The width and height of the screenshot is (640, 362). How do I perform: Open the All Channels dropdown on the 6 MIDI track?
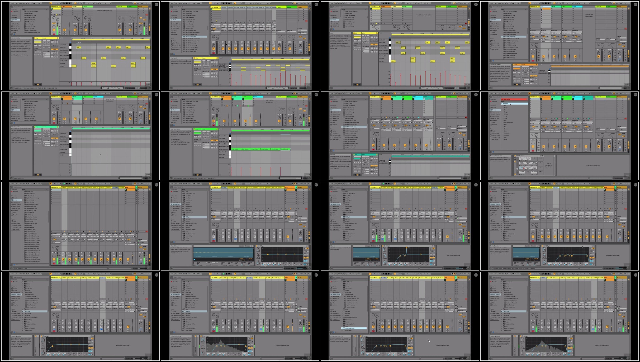point(428,123)
